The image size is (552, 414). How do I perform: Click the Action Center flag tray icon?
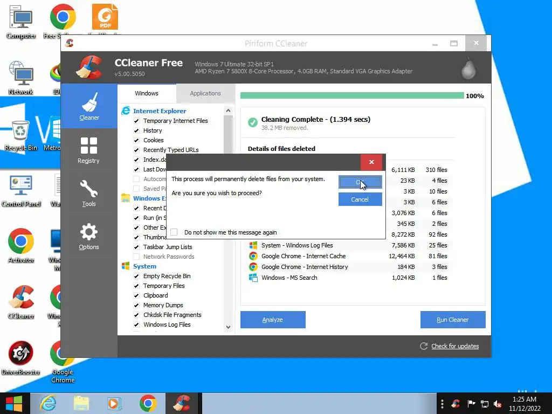click(471, 404)
